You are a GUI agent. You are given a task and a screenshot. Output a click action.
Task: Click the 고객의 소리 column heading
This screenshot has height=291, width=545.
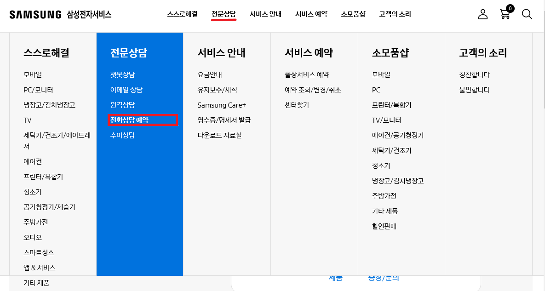[483, 53]
